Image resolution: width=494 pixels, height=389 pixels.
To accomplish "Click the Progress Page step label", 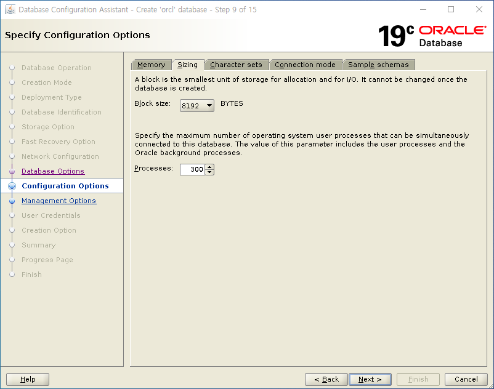I will coord(47,260).
